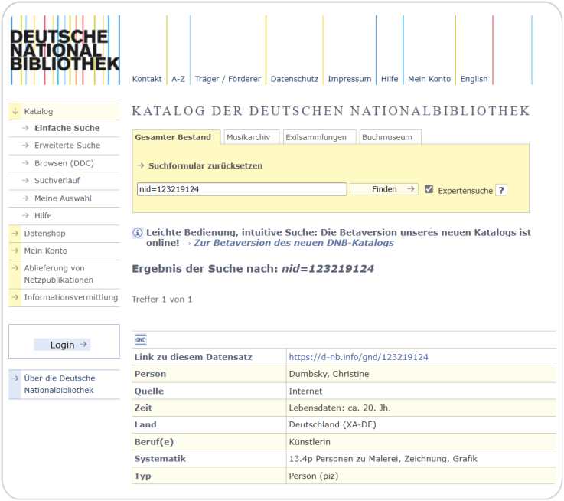This screenshot has width=564, height=501.
Task: Toggle the Expertensuche checkbox
Action: point(429,188)
